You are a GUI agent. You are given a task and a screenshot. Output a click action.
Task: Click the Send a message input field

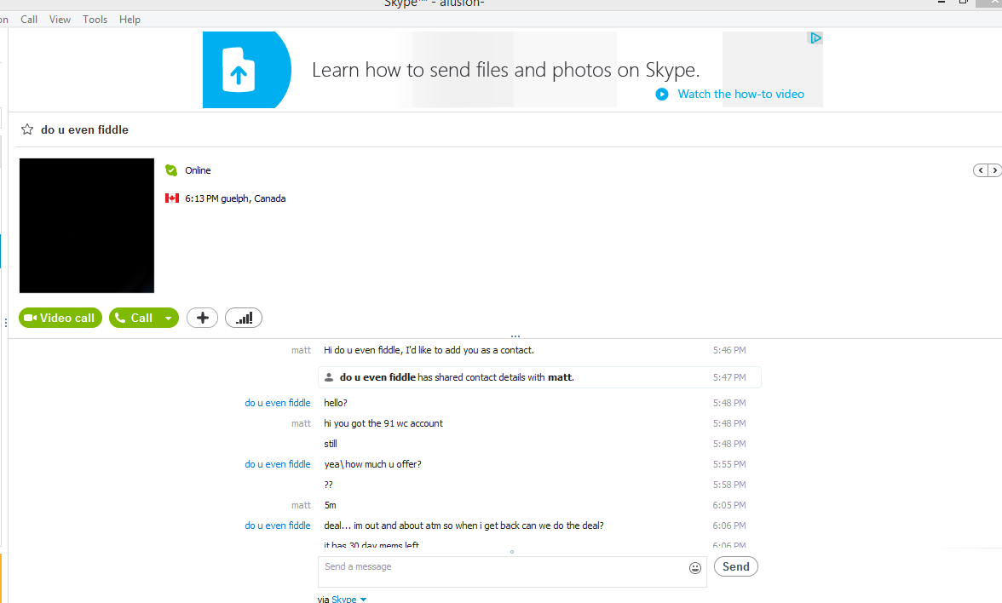[x=503, y=571]
